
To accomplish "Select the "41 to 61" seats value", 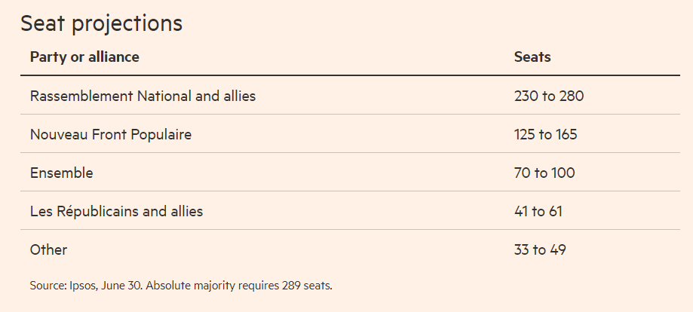I will 538,211.
